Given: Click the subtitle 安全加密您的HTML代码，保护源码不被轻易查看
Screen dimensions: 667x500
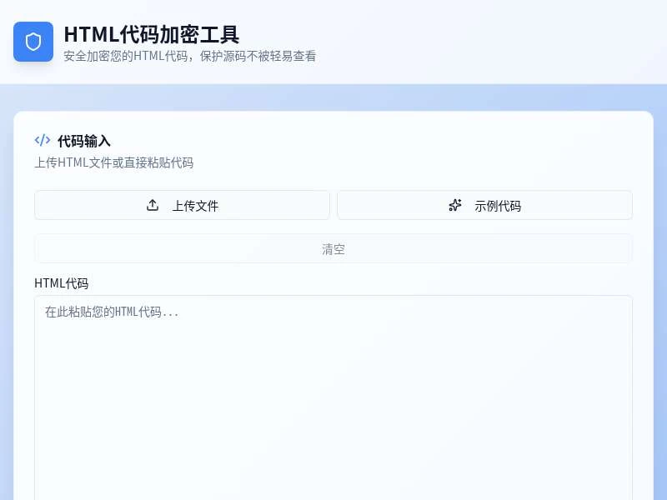Looking at the screenshot, I should coord(190,56).
